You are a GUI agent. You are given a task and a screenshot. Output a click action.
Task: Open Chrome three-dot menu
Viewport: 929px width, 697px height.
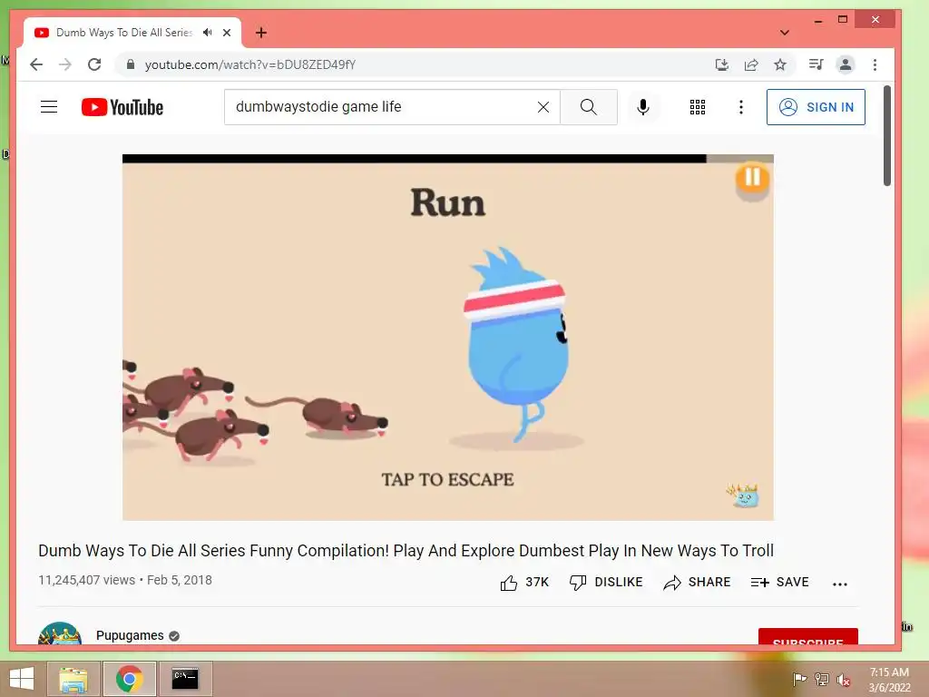(875, 64)
